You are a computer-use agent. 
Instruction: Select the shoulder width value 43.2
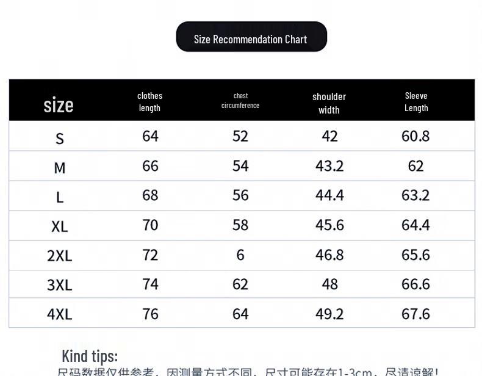click(x=329, y=166)
